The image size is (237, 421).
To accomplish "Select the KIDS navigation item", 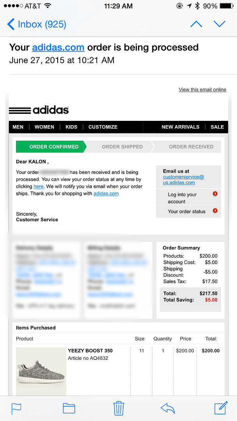I will click(71, 127).
